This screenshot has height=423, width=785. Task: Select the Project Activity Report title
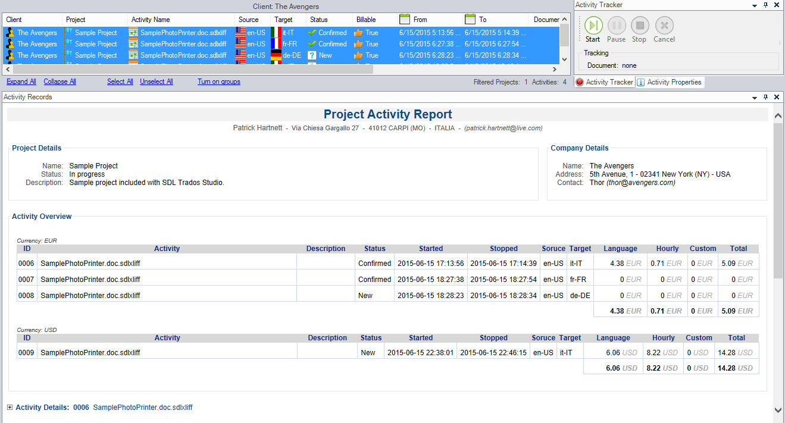pos(387,114)
